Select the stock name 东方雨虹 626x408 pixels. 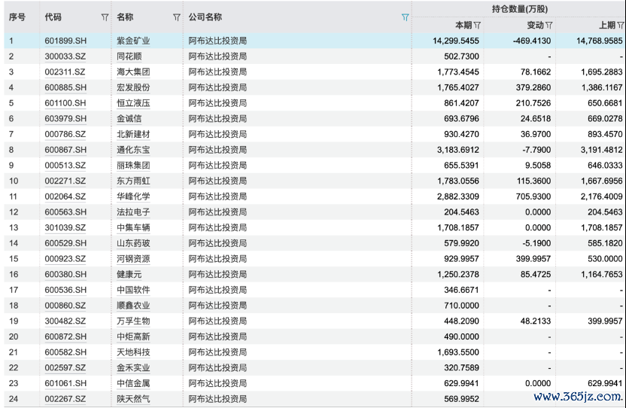(x=133, y=181)
